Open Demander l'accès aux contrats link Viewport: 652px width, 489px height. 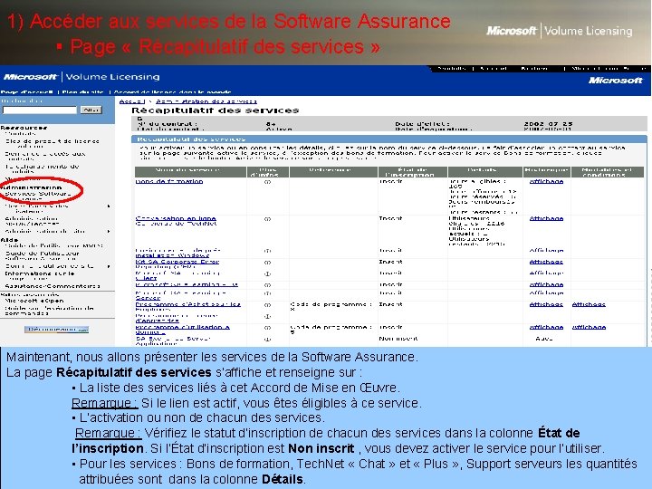click(45, 156)
